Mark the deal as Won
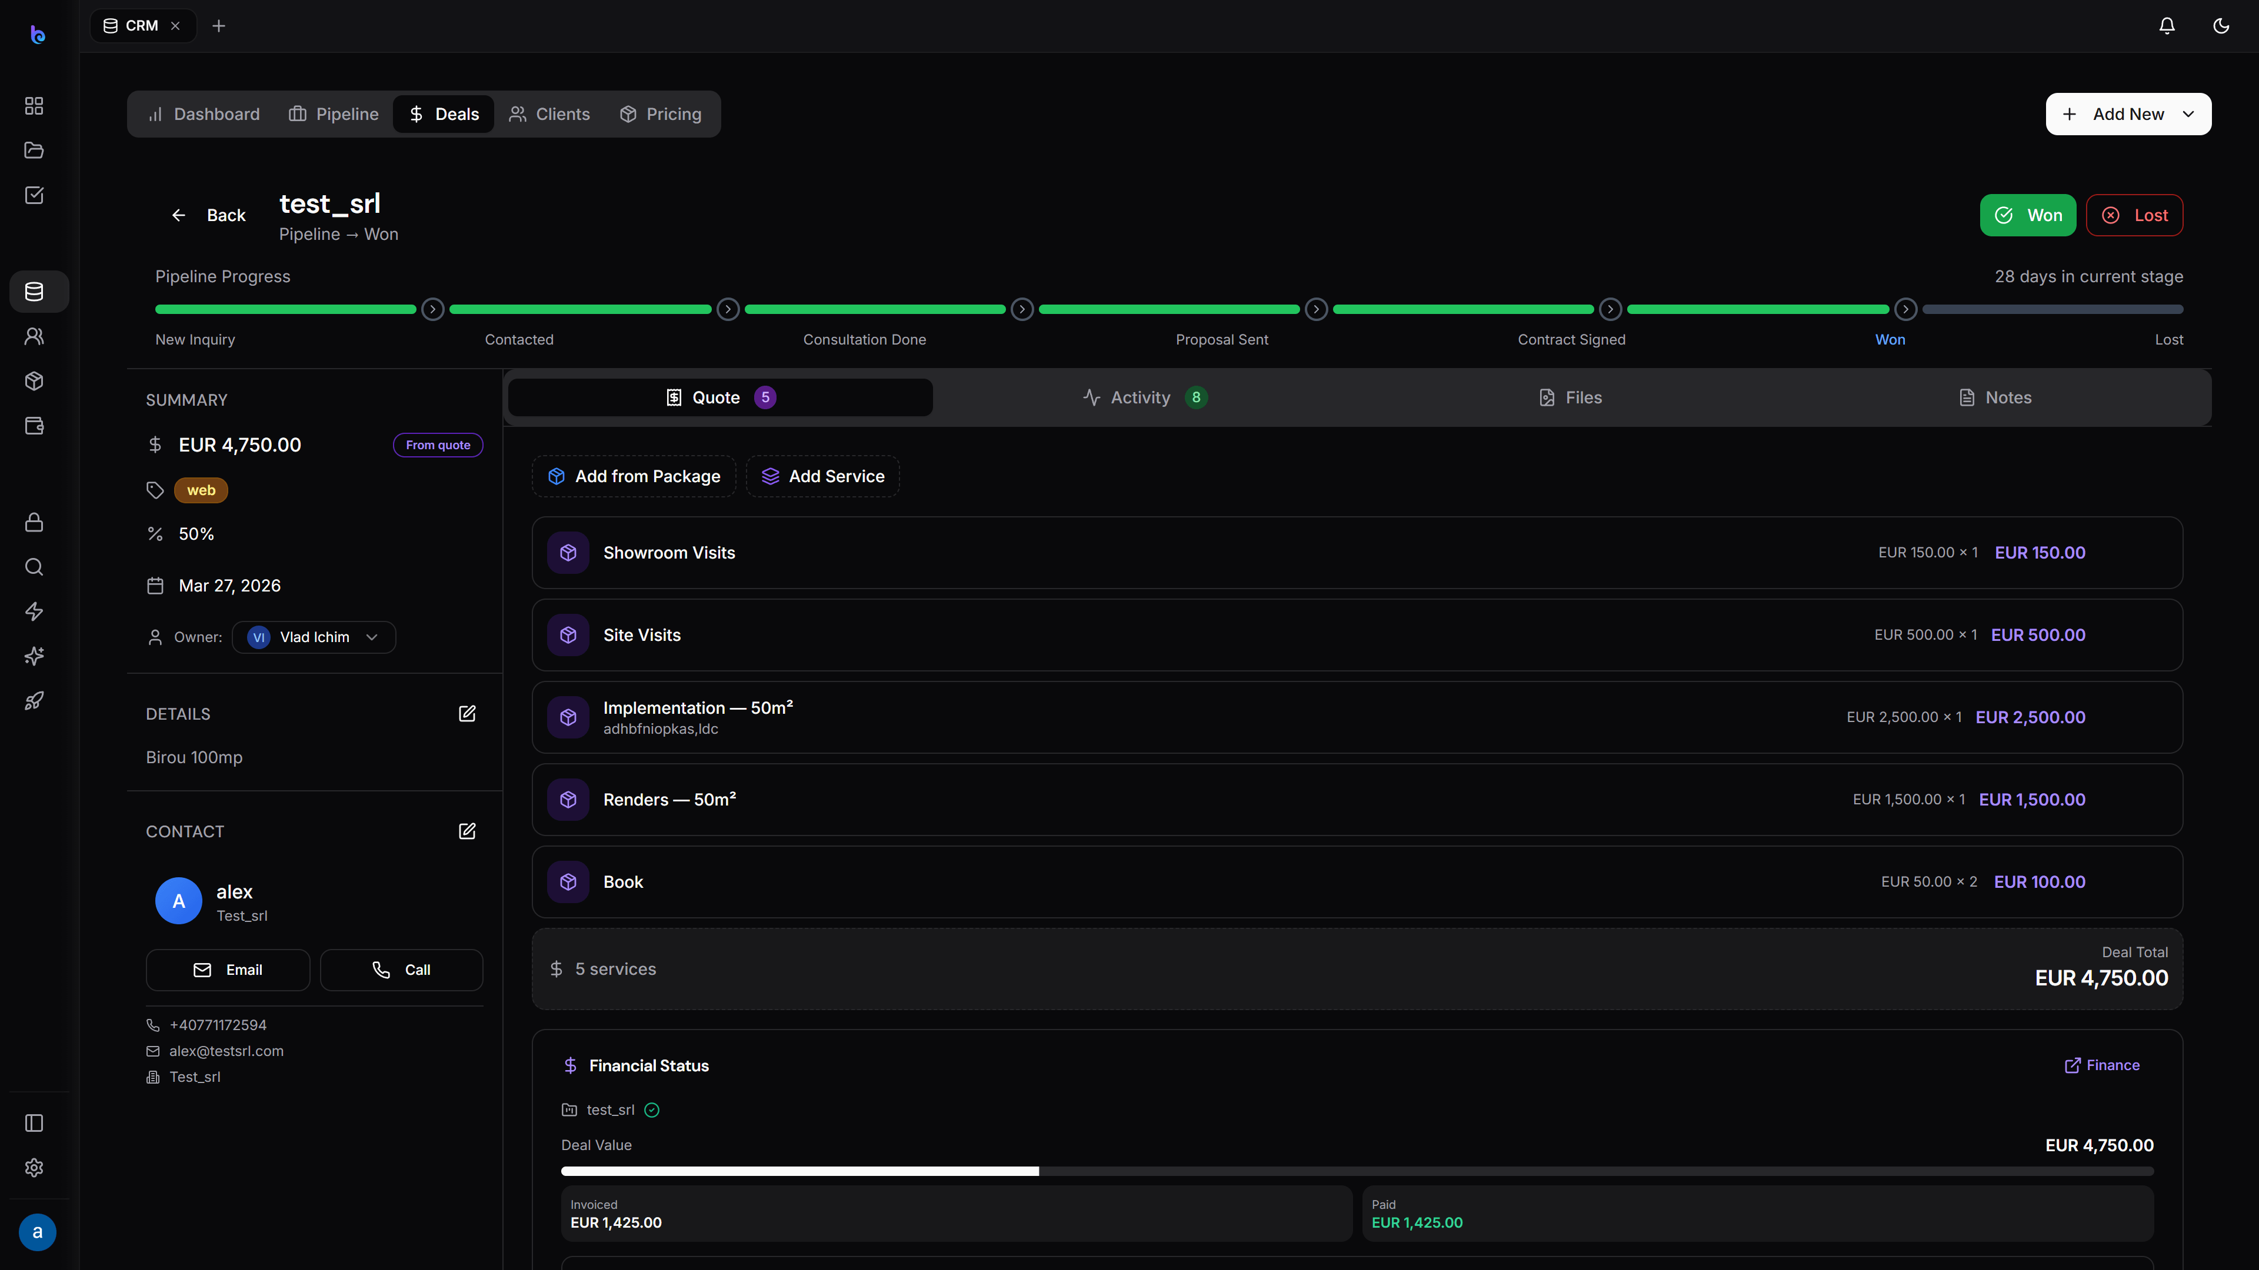Viewport: 2259px width, 1270px height. (x=2027, y=215)
